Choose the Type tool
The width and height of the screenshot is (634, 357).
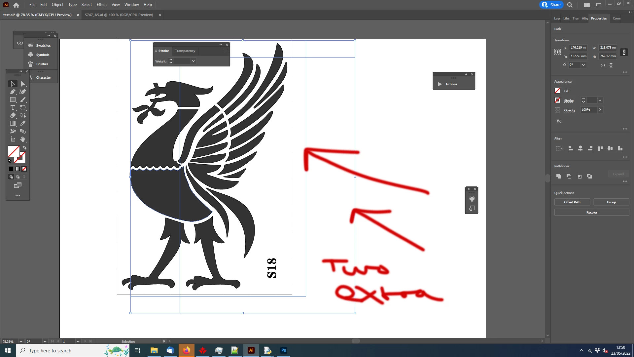click(13, 108)
